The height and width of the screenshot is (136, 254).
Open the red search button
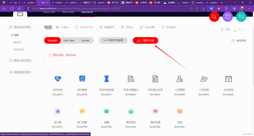click(x=214, y=17)
